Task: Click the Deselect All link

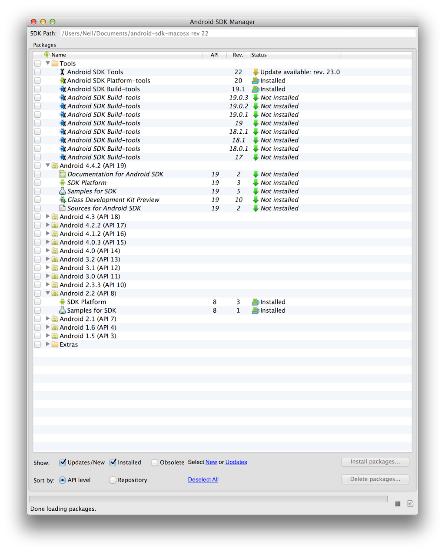Action: click(203, 479)
